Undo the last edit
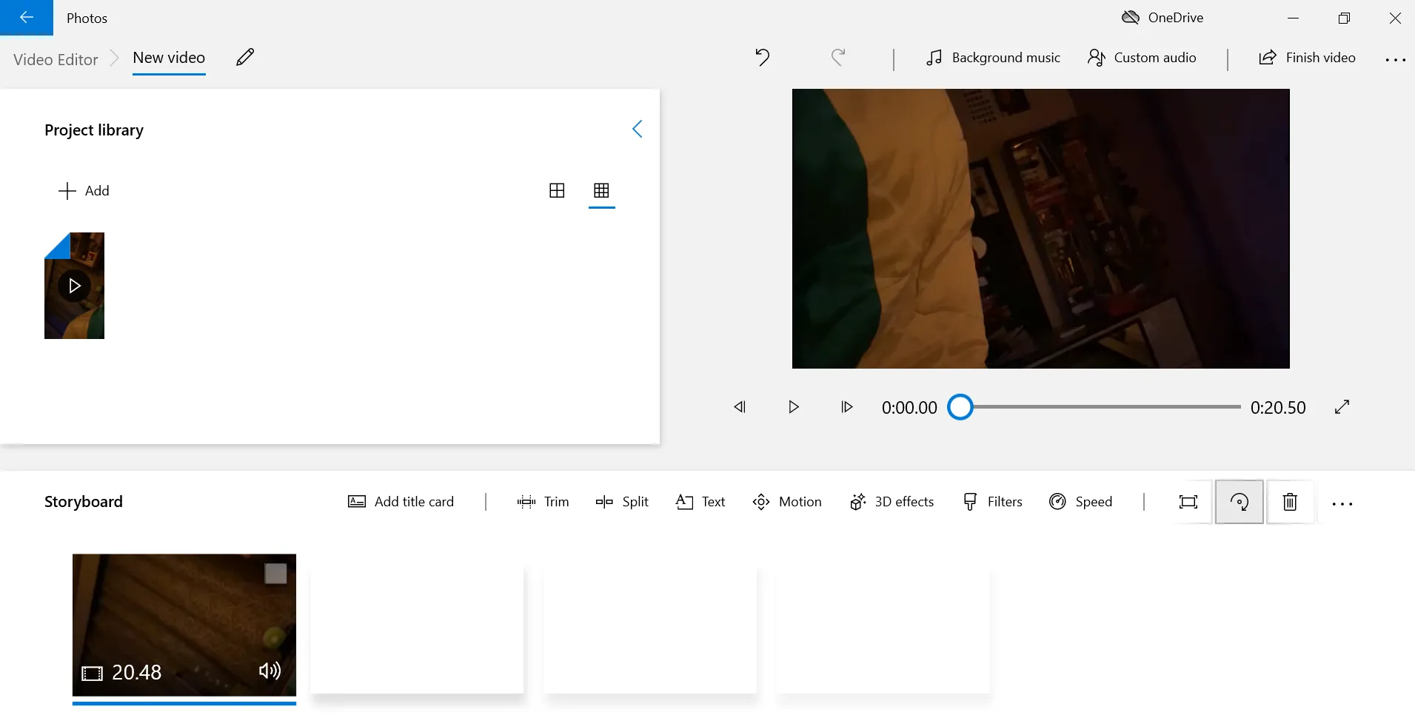Image resolution: width=1415 pixels, height=718 pixels. [762, 58]
